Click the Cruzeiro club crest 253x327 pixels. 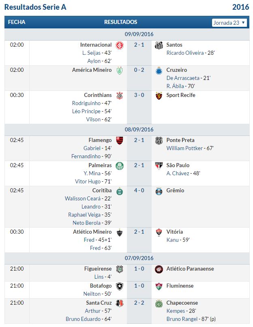click(x=159, y=71)
